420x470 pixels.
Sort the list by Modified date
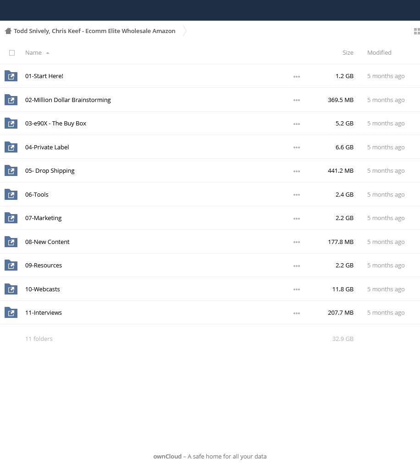tap(379, 53)
